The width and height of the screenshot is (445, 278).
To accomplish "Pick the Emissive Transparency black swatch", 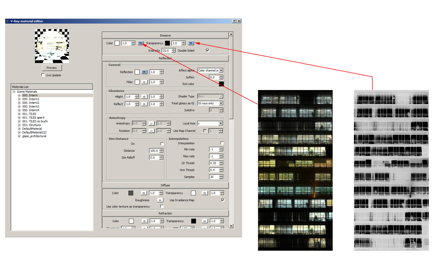I will pos(167,43).
